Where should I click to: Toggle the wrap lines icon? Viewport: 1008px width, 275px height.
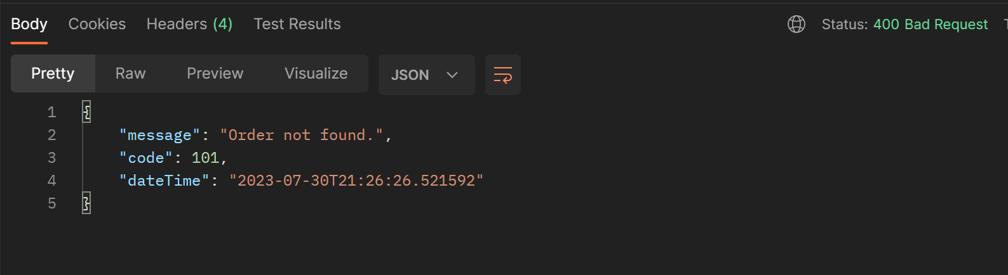point(502,75)
